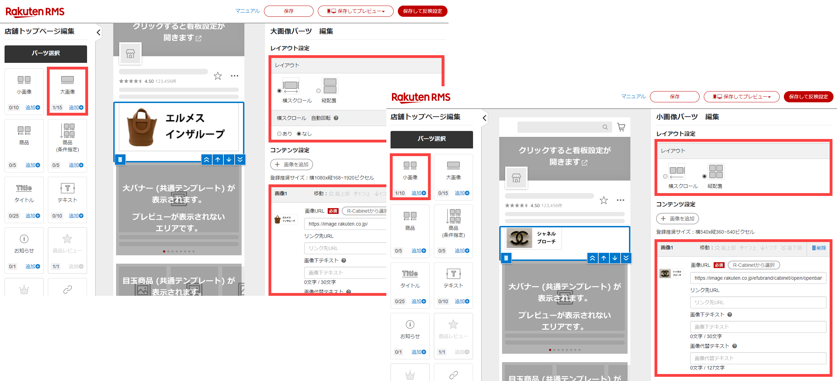Click image URL field in right window
837x381 pixels.
(x=758, y=278)
